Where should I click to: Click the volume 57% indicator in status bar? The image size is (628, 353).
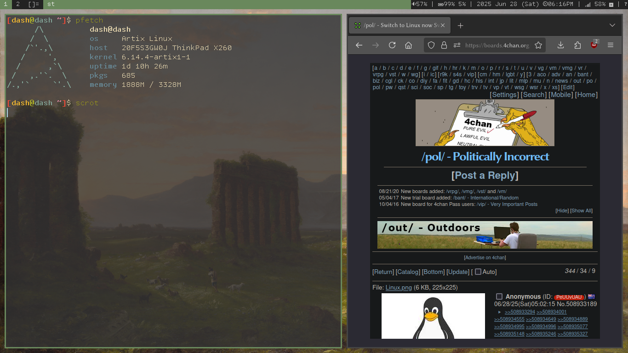(419, 4)
